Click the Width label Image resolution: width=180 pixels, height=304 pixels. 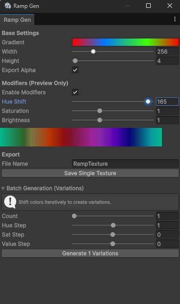10,51
